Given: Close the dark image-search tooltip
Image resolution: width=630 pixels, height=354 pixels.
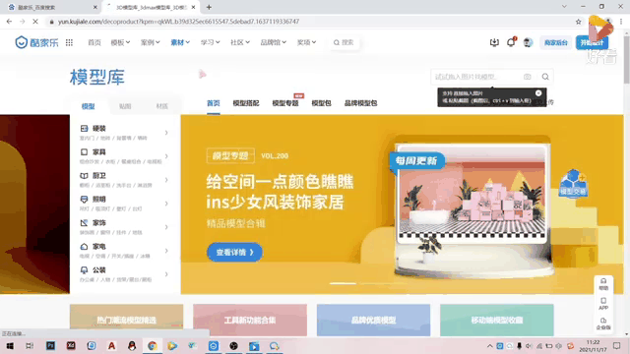Looking at the screenshot, I should coord(538,93).
